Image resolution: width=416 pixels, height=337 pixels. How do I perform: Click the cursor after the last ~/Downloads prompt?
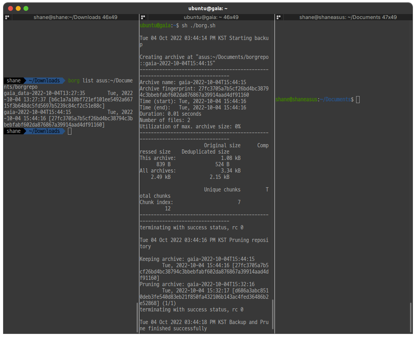[70, 131]
